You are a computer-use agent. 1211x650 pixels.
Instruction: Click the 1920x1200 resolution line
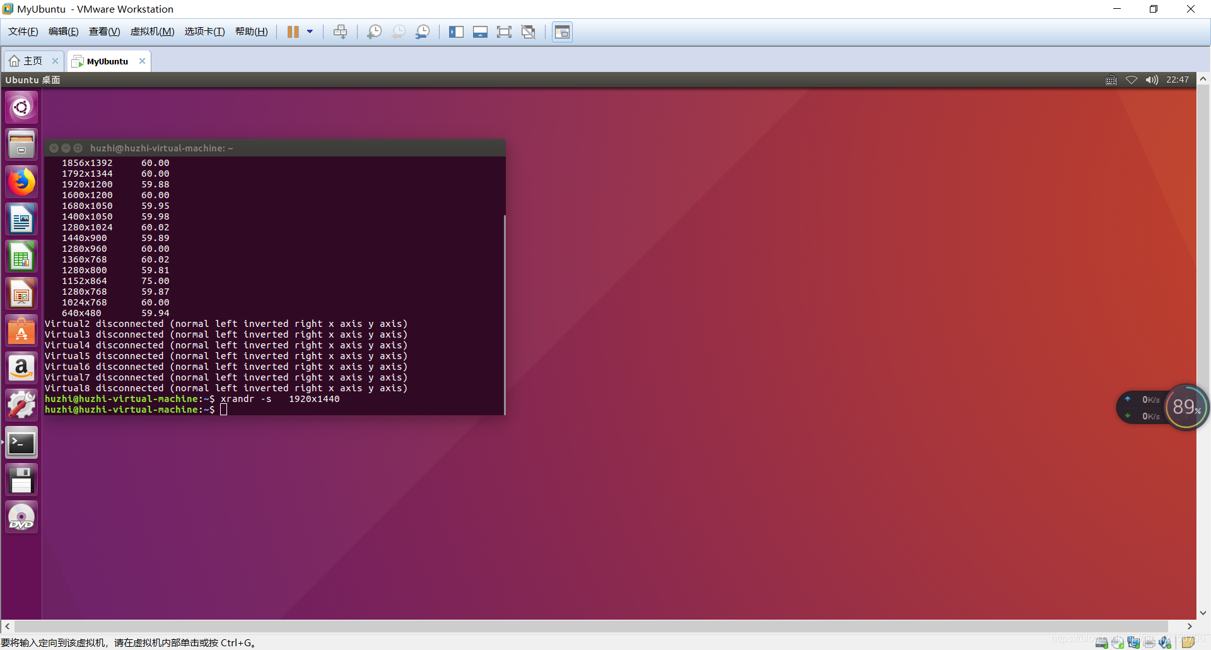[115, 184]
